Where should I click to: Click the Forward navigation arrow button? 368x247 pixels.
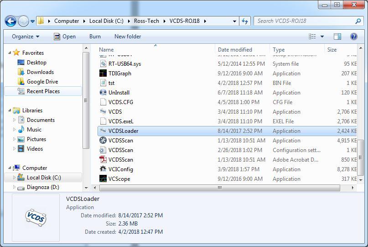click(x=23, y=21)
